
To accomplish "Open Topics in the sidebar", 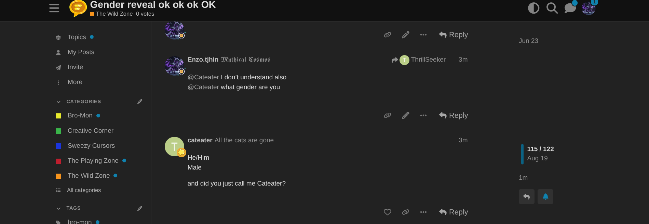I will pos(77,37).
